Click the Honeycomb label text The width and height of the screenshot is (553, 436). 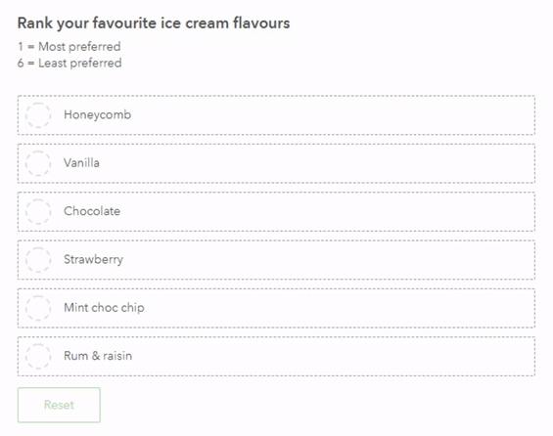[97, 114]
